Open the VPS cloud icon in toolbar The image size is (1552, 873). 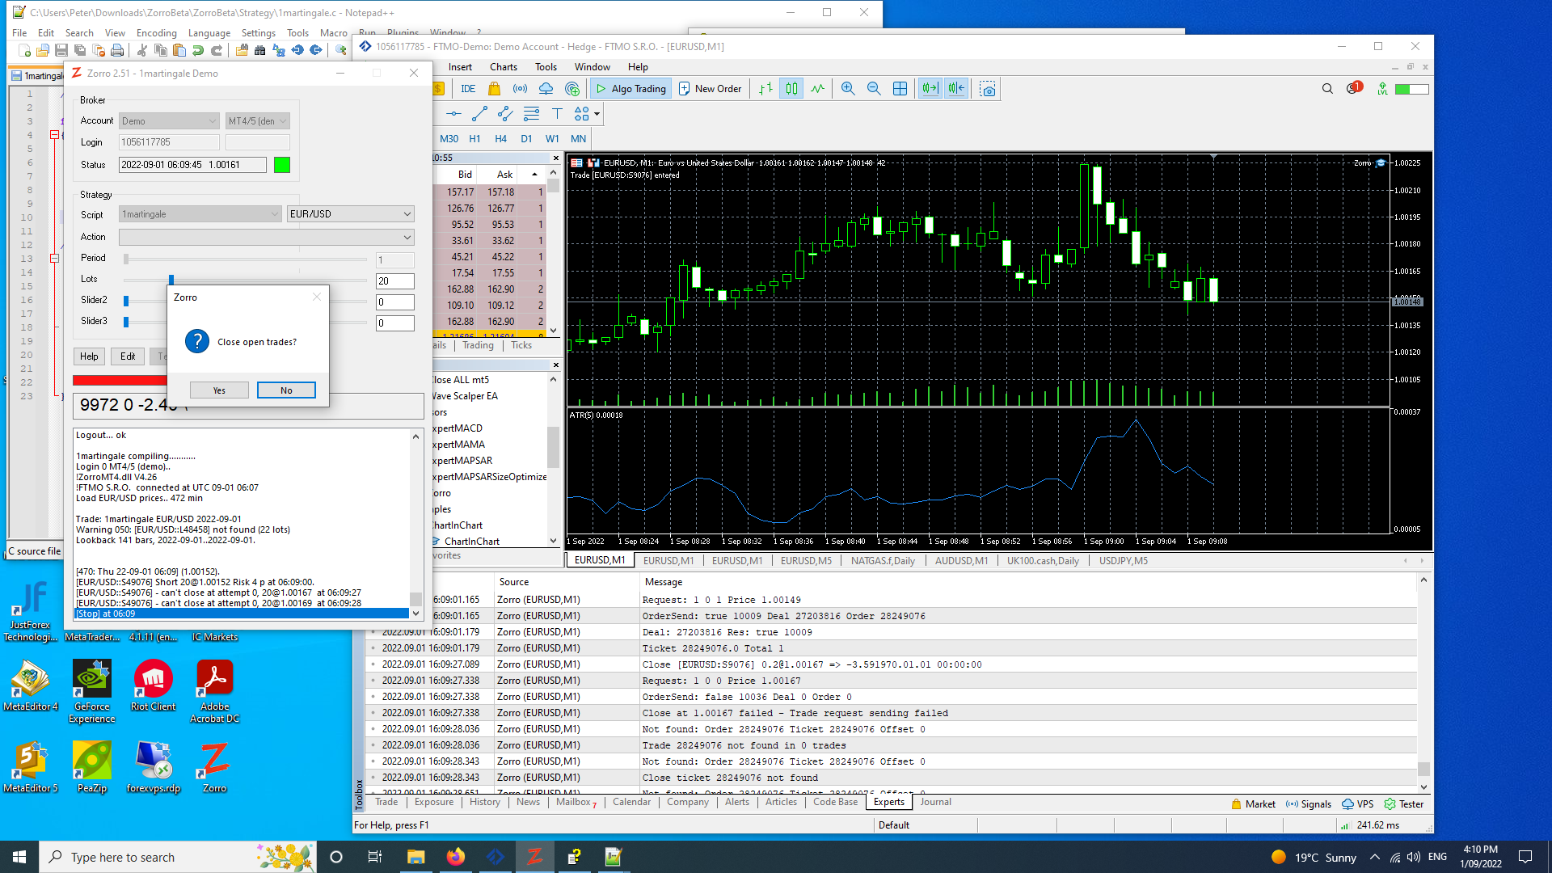click(546, 89)
